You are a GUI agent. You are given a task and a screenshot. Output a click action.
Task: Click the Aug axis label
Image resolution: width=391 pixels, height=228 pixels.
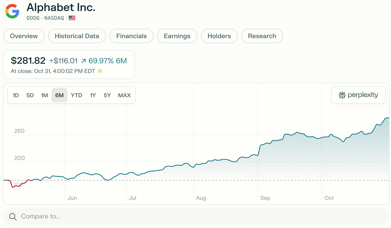click(x=201, y=198)
